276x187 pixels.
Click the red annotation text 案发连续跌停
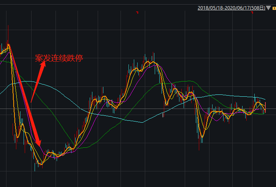(59, 58)
